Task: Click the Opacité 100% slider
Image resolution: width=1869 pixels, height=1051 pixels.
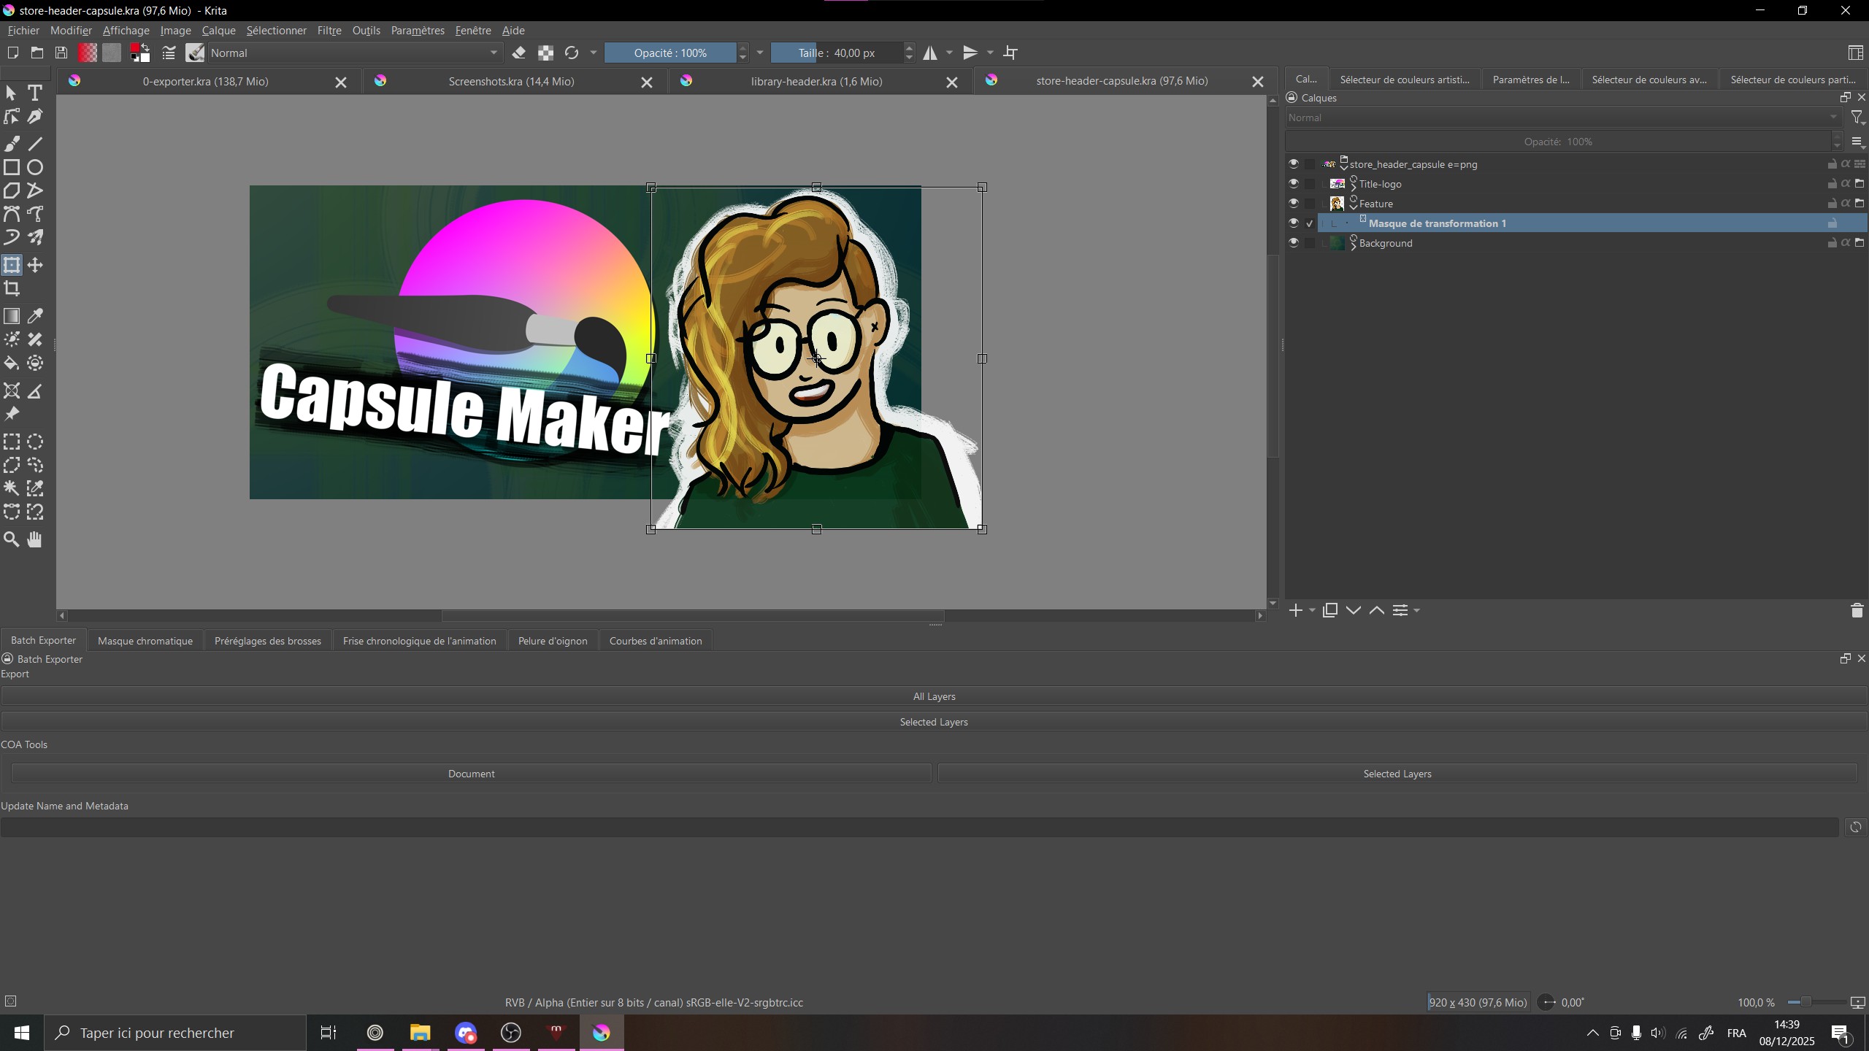Action: pyautogui.click(x=669, y=53)
